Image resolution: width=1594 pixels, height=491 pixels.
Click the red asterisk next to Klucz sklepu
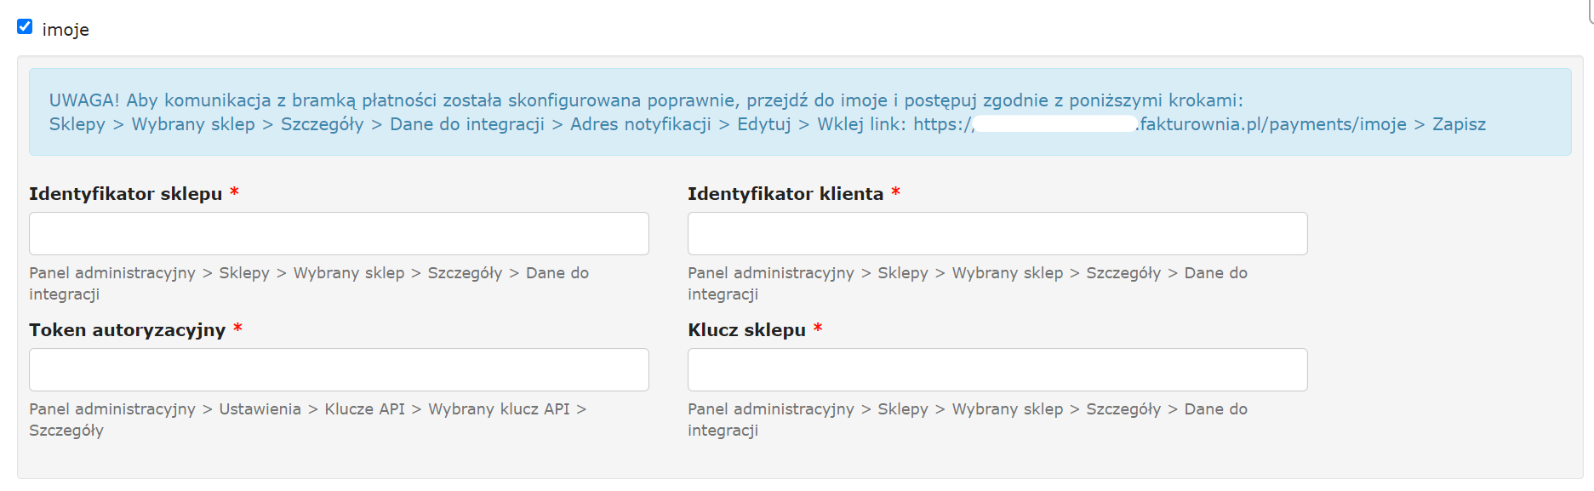pos(819,328)
